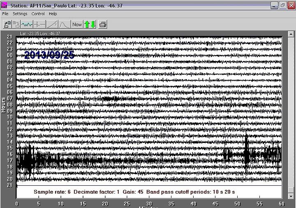
Task: Open the File menu
Action: [x=5, y=14]
